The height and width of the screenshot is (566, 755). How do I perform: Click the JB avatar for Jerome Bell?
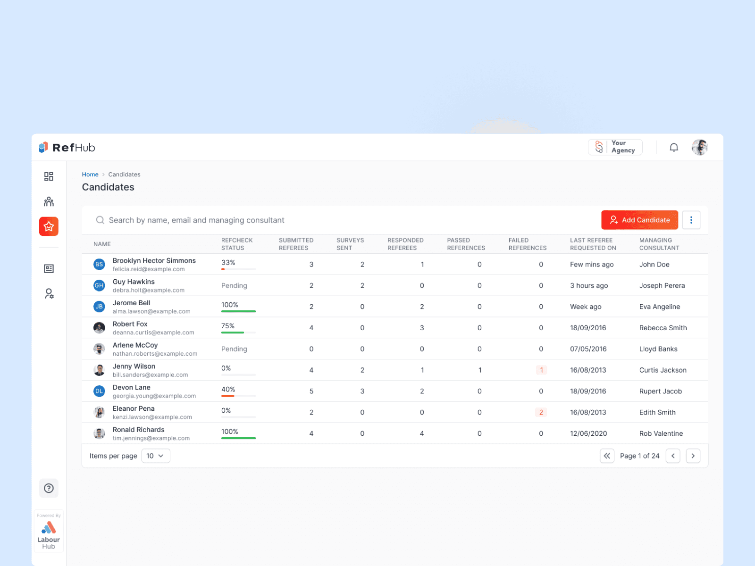(99, 307)
